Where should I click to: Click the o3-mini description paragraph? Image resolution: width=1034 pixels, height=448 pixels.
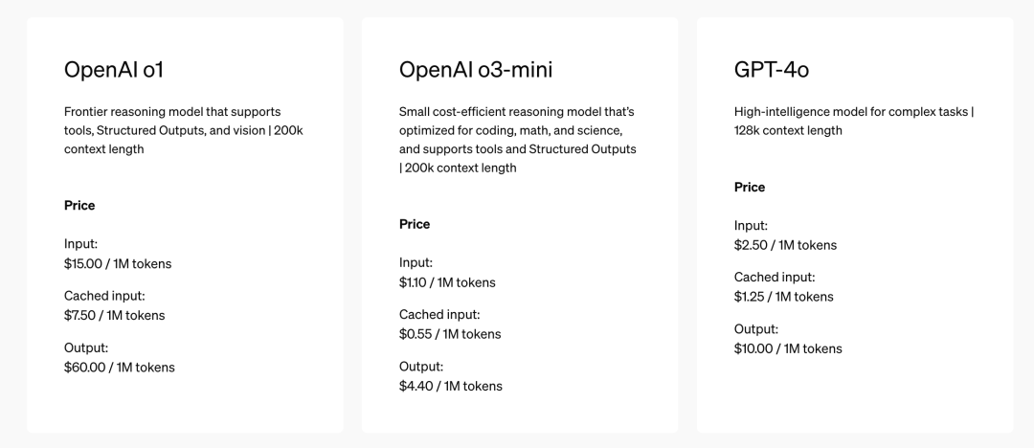point(518,139)
